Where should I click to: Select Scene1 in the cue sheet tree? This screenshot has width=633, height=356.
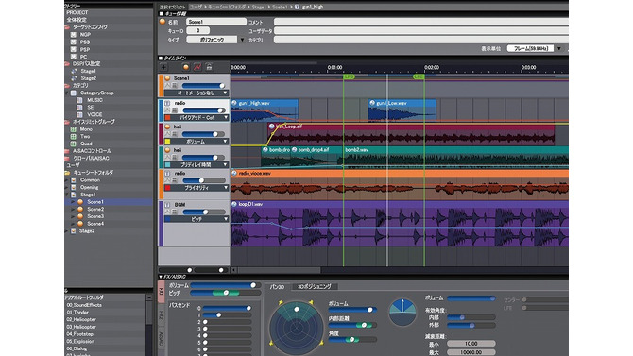pos(95,202)
